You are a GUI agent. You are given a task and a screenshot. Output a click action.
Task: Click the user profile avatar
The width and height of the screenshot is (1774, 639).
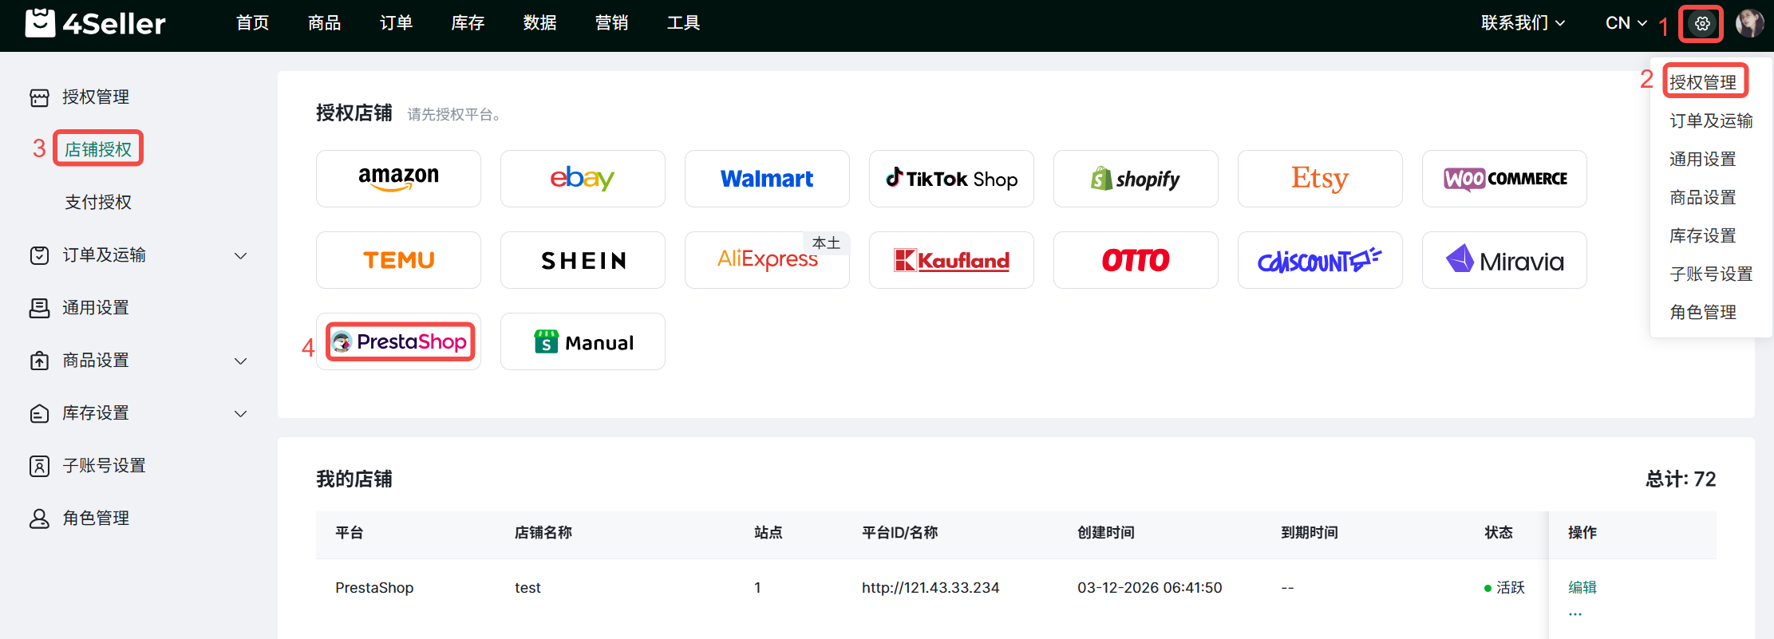click(x=1749, y=24)
